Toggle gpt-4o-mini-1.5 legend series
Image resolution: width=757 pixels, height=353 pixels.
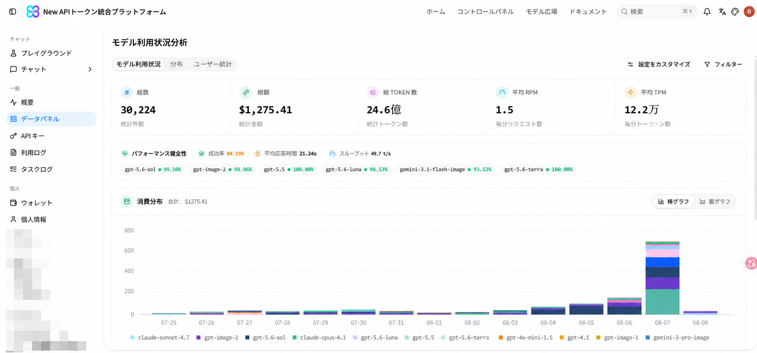point(525,337)
